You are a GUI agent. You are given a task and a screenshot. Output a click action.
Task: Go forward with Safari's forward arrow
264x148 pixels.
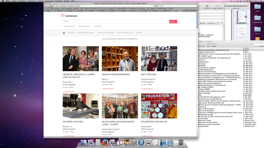pyautogui.click(x=48, y=6)
